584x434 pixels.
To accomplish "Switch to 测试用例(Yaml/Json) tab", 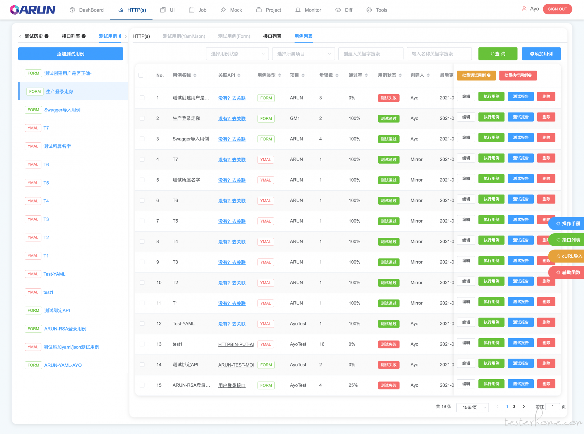I will [x=184, y=36].
